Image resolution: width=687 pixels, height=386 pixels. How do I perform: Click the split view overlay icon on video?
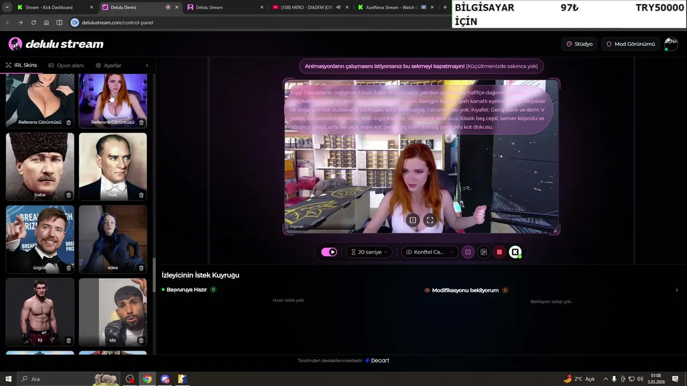(x=413, y=220)
